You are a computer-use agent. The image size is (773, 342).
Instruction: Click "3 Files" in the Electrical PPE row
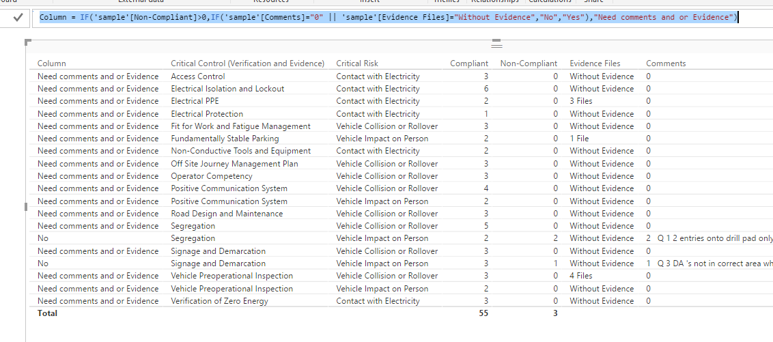click(580, 101)
